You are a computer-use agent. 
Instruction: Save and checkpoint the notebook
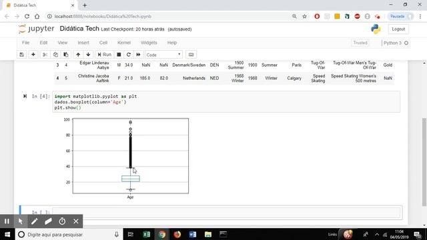click(x=21, y=55)
